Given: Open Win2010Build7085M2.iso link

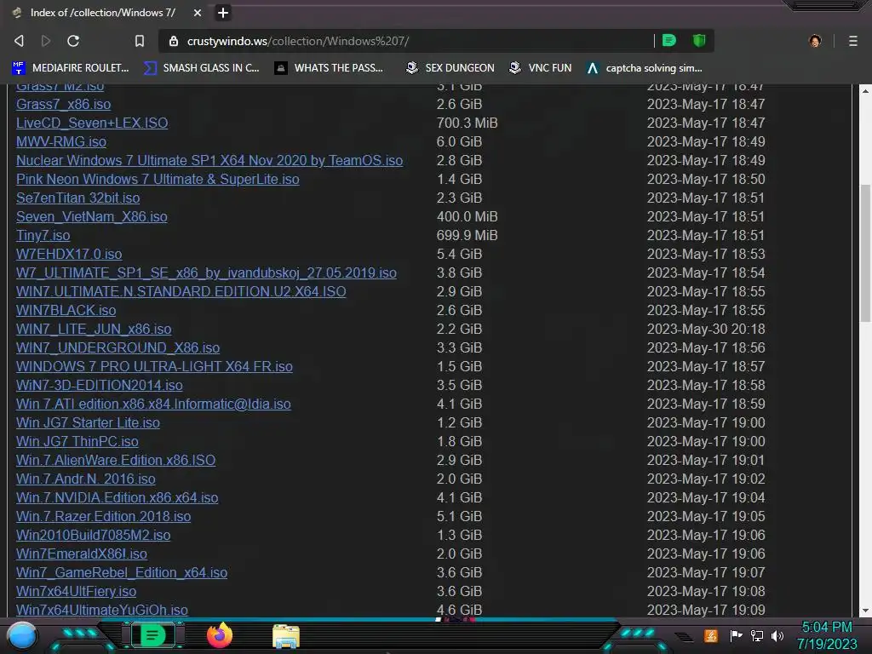Looking at the screenshot, I should click(x=94, y=535).
